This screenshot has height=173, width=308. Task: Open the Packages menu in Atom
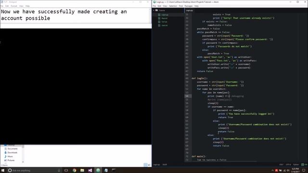[189, 6]
